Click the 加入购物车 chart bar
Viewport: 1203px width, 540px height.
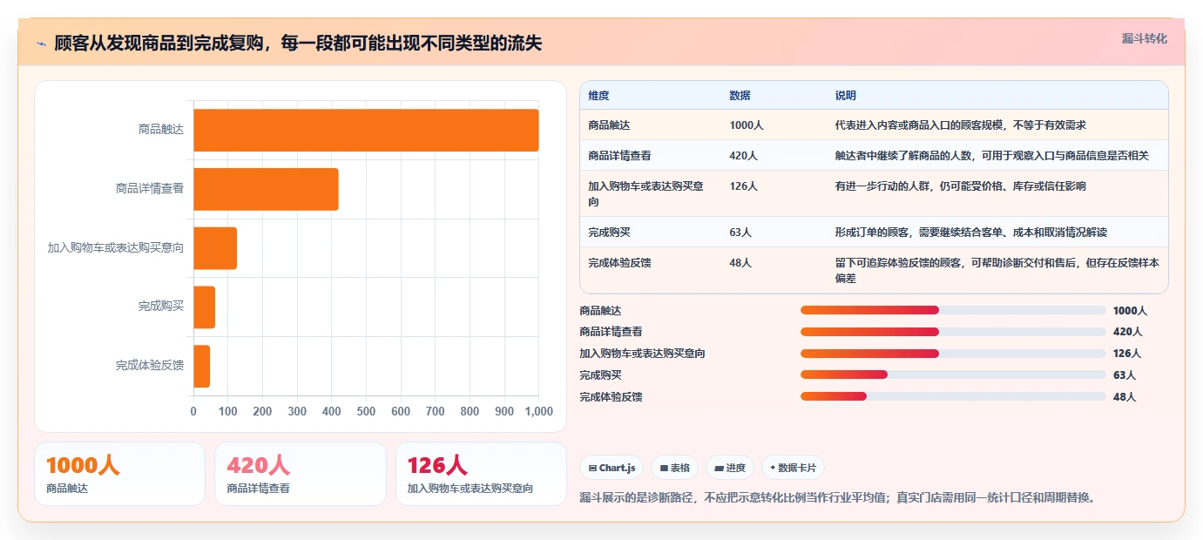pyautogui.click(x=215, y=248)
